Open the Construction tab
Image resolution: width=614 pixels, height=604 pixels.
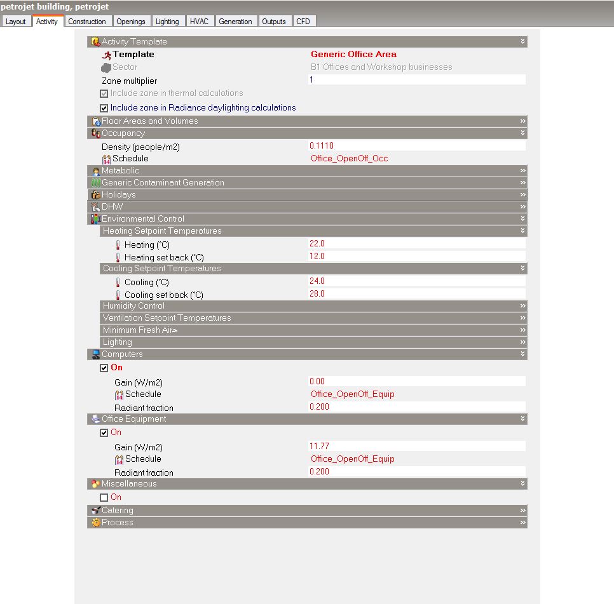pos(87,22)
